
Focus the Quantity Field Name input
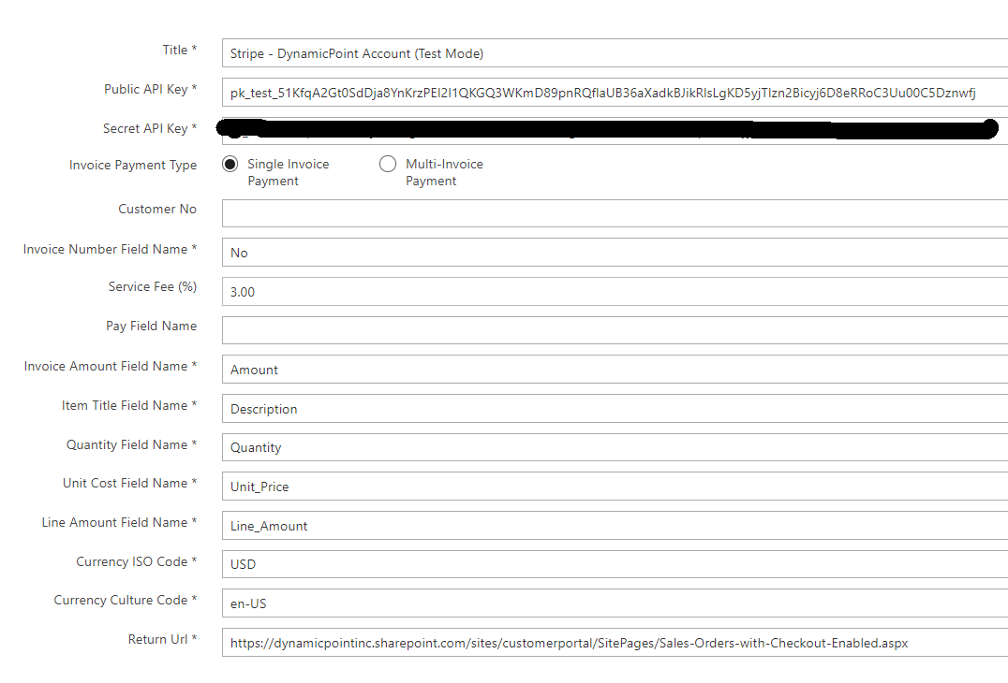[615, 447]
